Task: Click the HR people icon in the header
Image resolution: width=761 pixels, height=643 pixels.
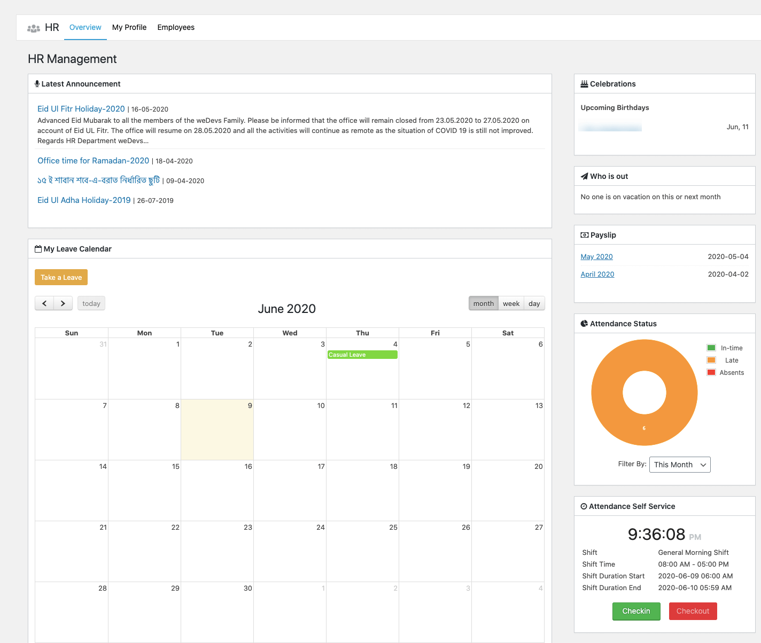Action: click(x=33, y=27)
